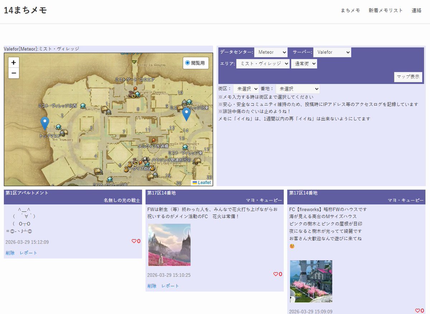Screen dimensions: 430x314
Task: Click the orange pin below ミストゲート・スクエア label
Action: [x=135, y=88]
